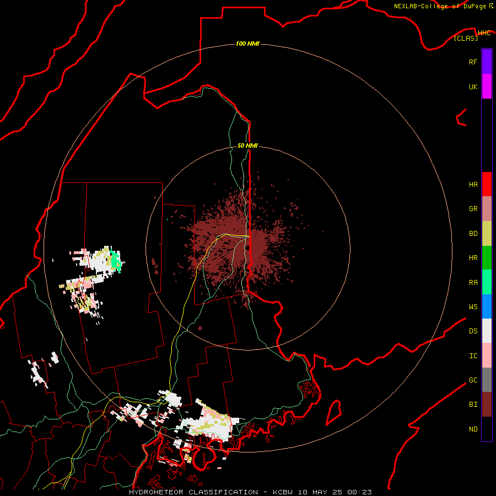Select the GR graupel legend swatch
The image size is (496, 496).
pyautogui.click(x=487, y=209)
